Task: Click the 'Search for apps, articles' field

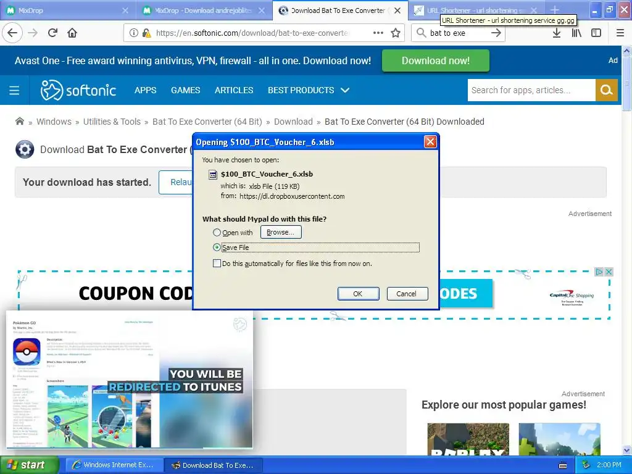Action: pos(531,90)
